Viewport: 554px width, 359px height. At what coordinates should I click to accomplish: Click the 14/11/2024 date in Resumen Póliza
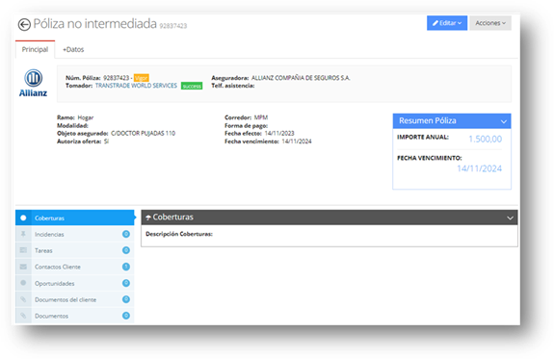[x=480, y=168]
